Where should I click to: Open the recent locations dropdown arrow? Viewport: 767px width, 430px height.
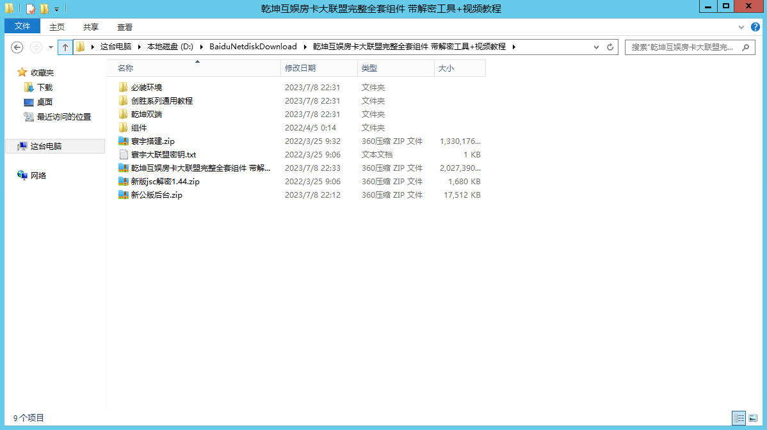tap(51, 47)
